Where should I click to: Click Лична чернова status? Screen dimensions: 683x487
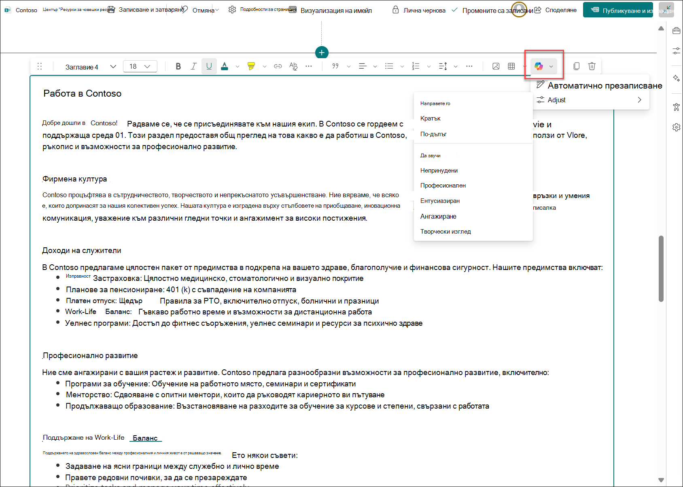tap(419, 10)
